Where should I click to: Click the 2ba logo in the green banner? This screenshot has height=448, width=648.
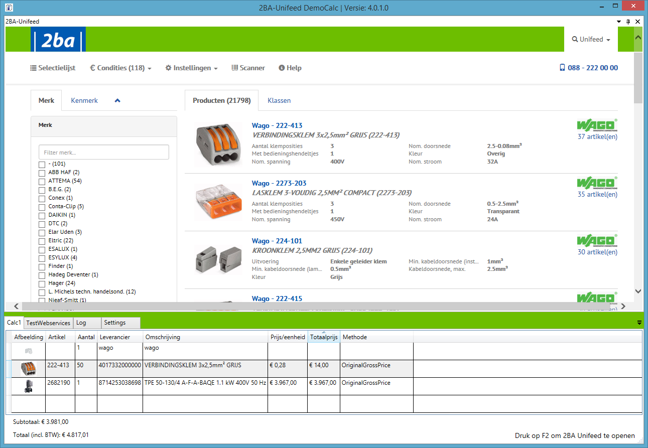click(x=58, y=39)
